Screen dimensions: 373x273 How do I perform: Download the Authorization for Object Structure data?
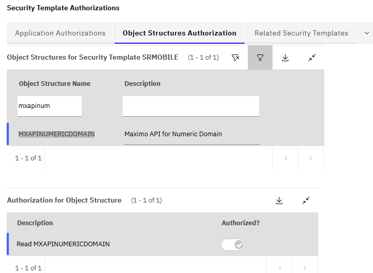(x=279, y=201)
